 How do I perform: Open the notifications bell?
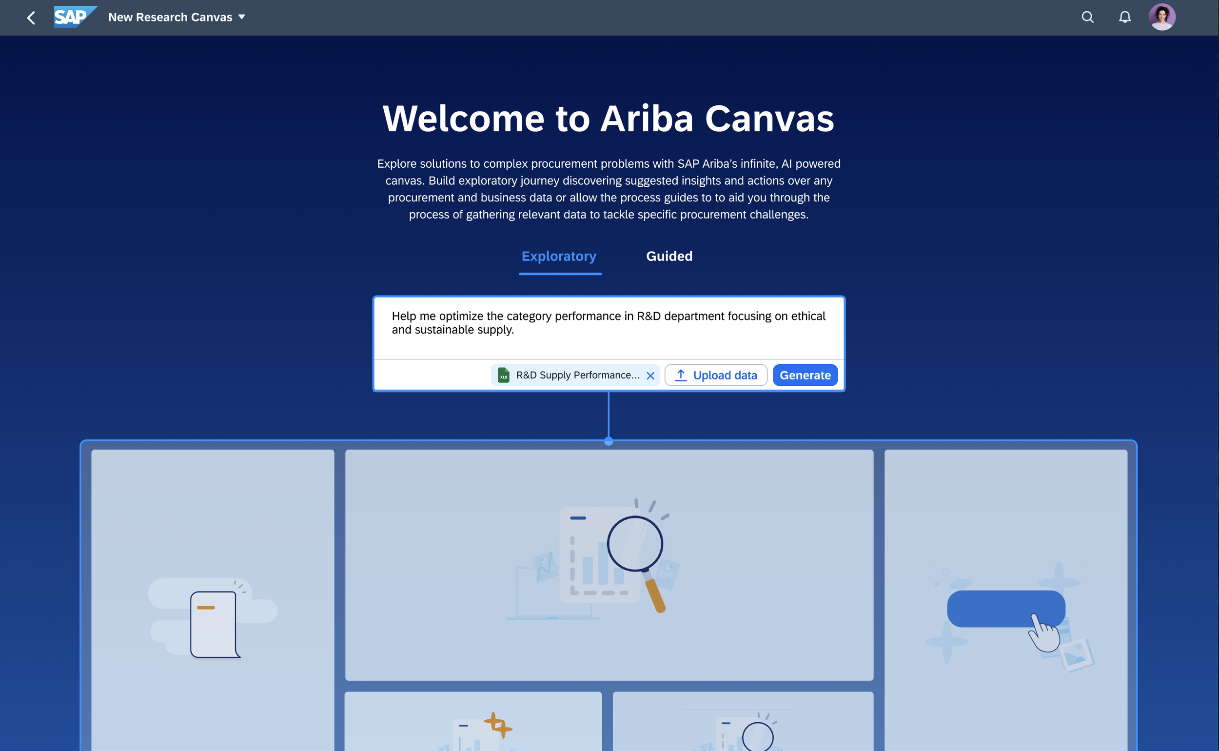tap(1125, 18)
